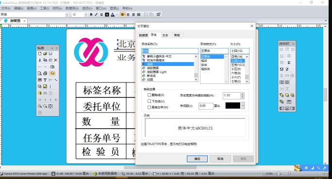Screen dimensions: 332x179
Task: Select the picture insert tool
Action: point(45,86)
